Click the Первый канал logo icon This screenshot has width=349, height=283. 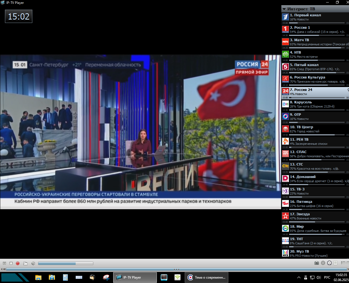(x=285, y=17)
